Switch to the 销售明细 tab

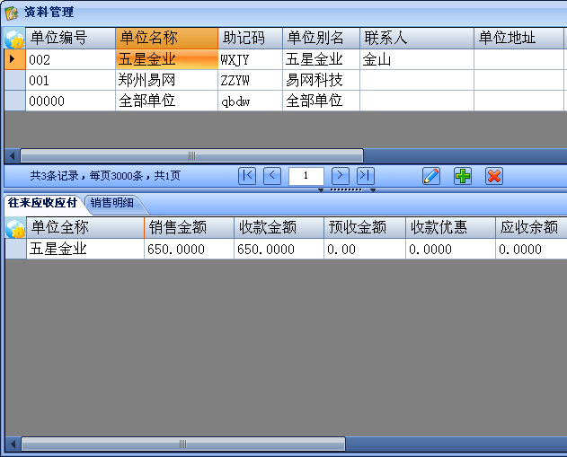pos(112,203)
